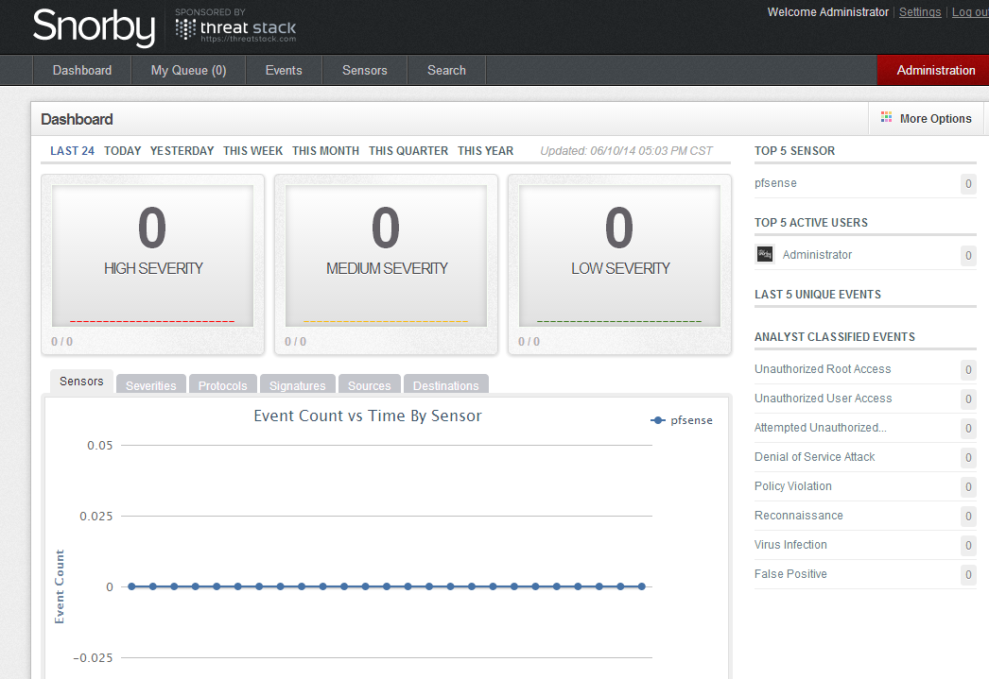The image size is (989, 679).
Task: Click the Log out link
Action: 970,12
